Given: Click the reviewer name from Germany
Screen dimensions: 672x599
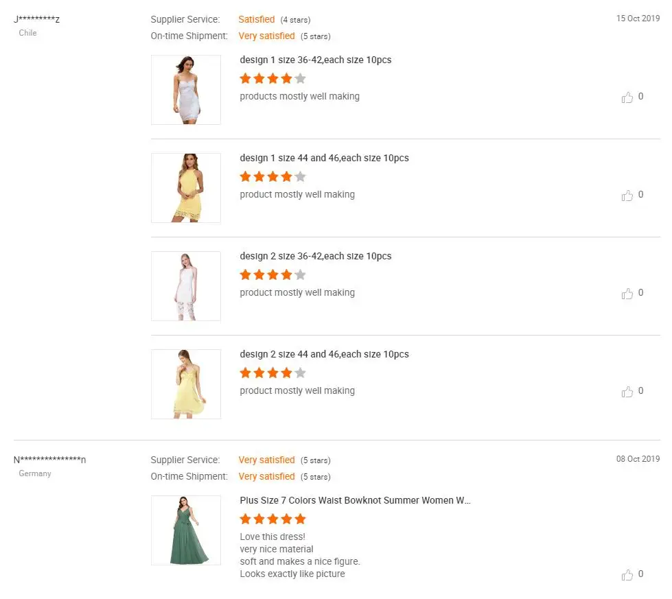Looking at the screenshot, I should coord(50,460).
